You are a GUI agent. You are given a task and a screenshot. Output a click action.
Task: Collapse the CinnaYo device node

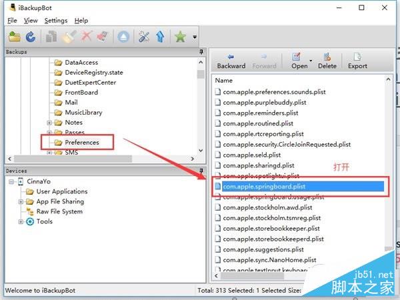point(11,181)
